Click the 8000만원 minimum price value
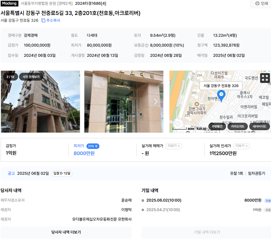Viewport: 271px width, 240px height. pos(84,153)
